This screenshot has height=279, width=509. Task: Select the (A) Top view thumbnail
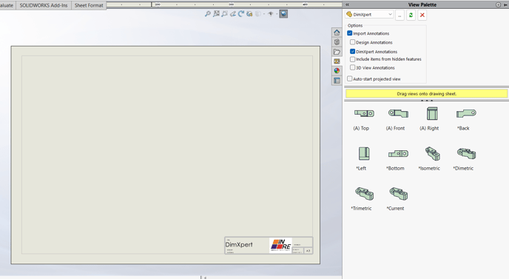tap(364, 113)
